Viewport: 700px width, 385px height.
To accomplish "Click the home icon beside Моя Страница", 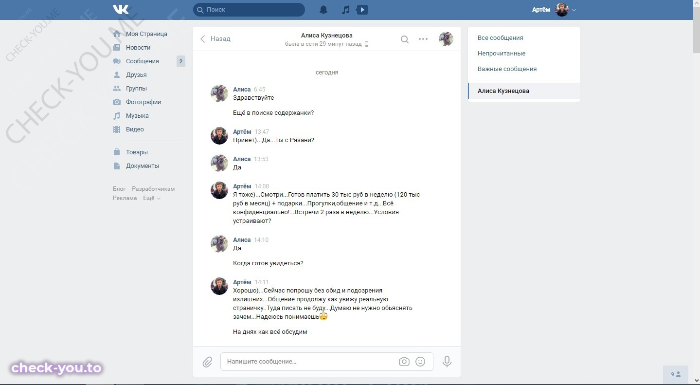I will [x=117, y=34].
